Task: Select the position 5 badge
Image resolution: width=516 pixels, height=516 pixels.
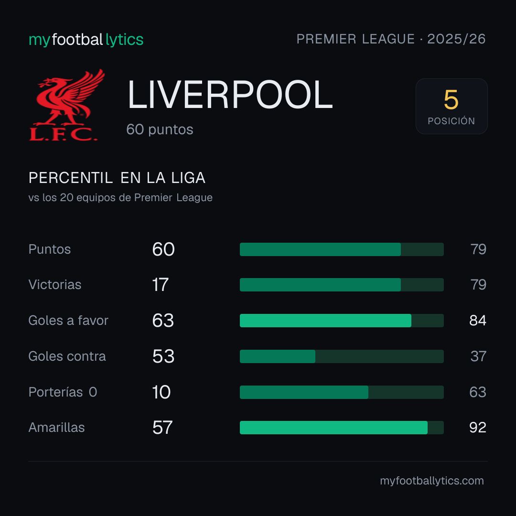Action: 451,106
